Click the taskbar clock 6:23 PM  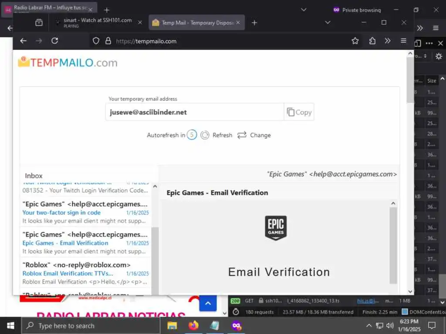click(x=409, y=321)
